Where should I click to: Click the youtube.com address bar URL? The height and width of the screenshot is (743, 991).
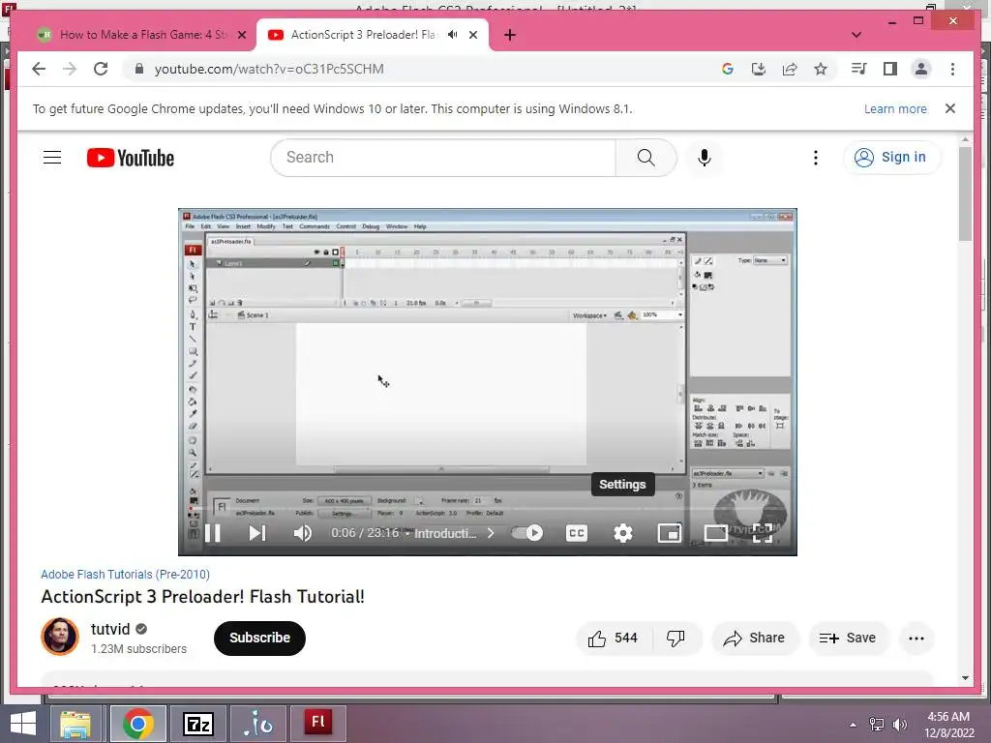point(269,69)
